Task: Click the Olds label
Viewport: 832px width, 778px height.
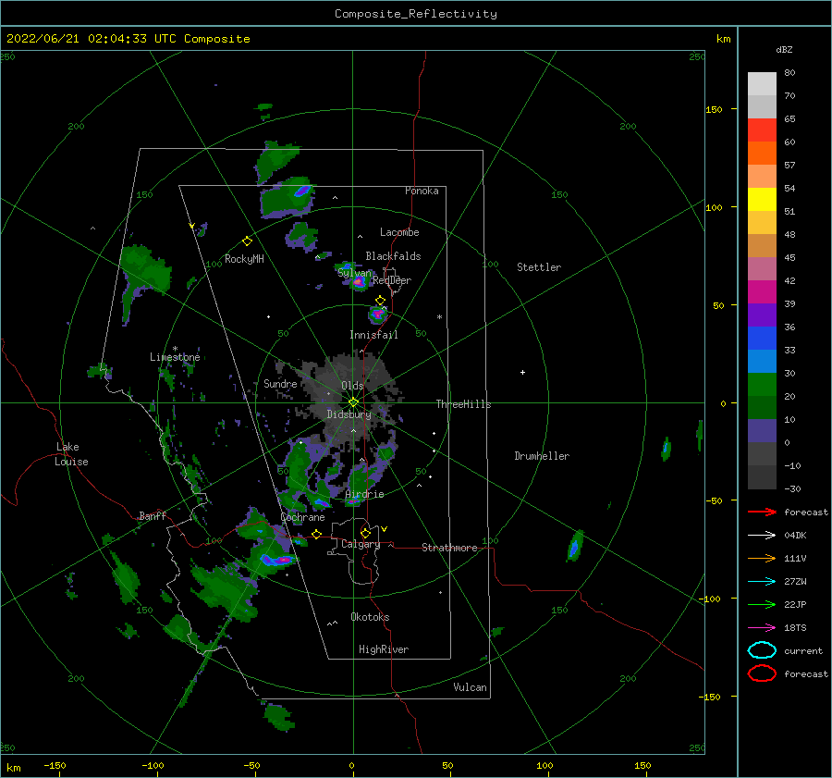Action: coord(352,386)
